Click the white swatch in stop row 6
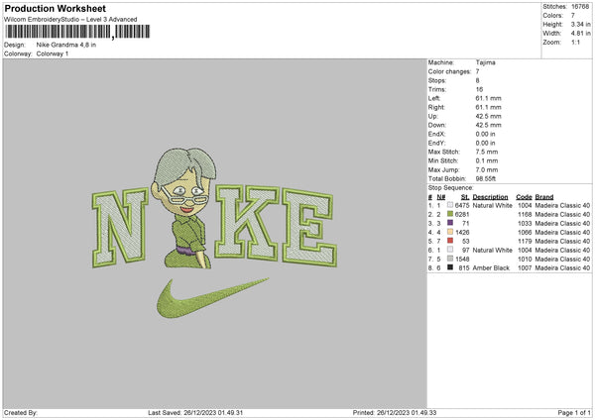 [450, 250]
